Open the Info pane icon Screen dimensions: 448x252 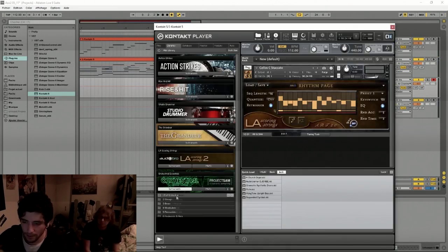(x=276, y=36)
